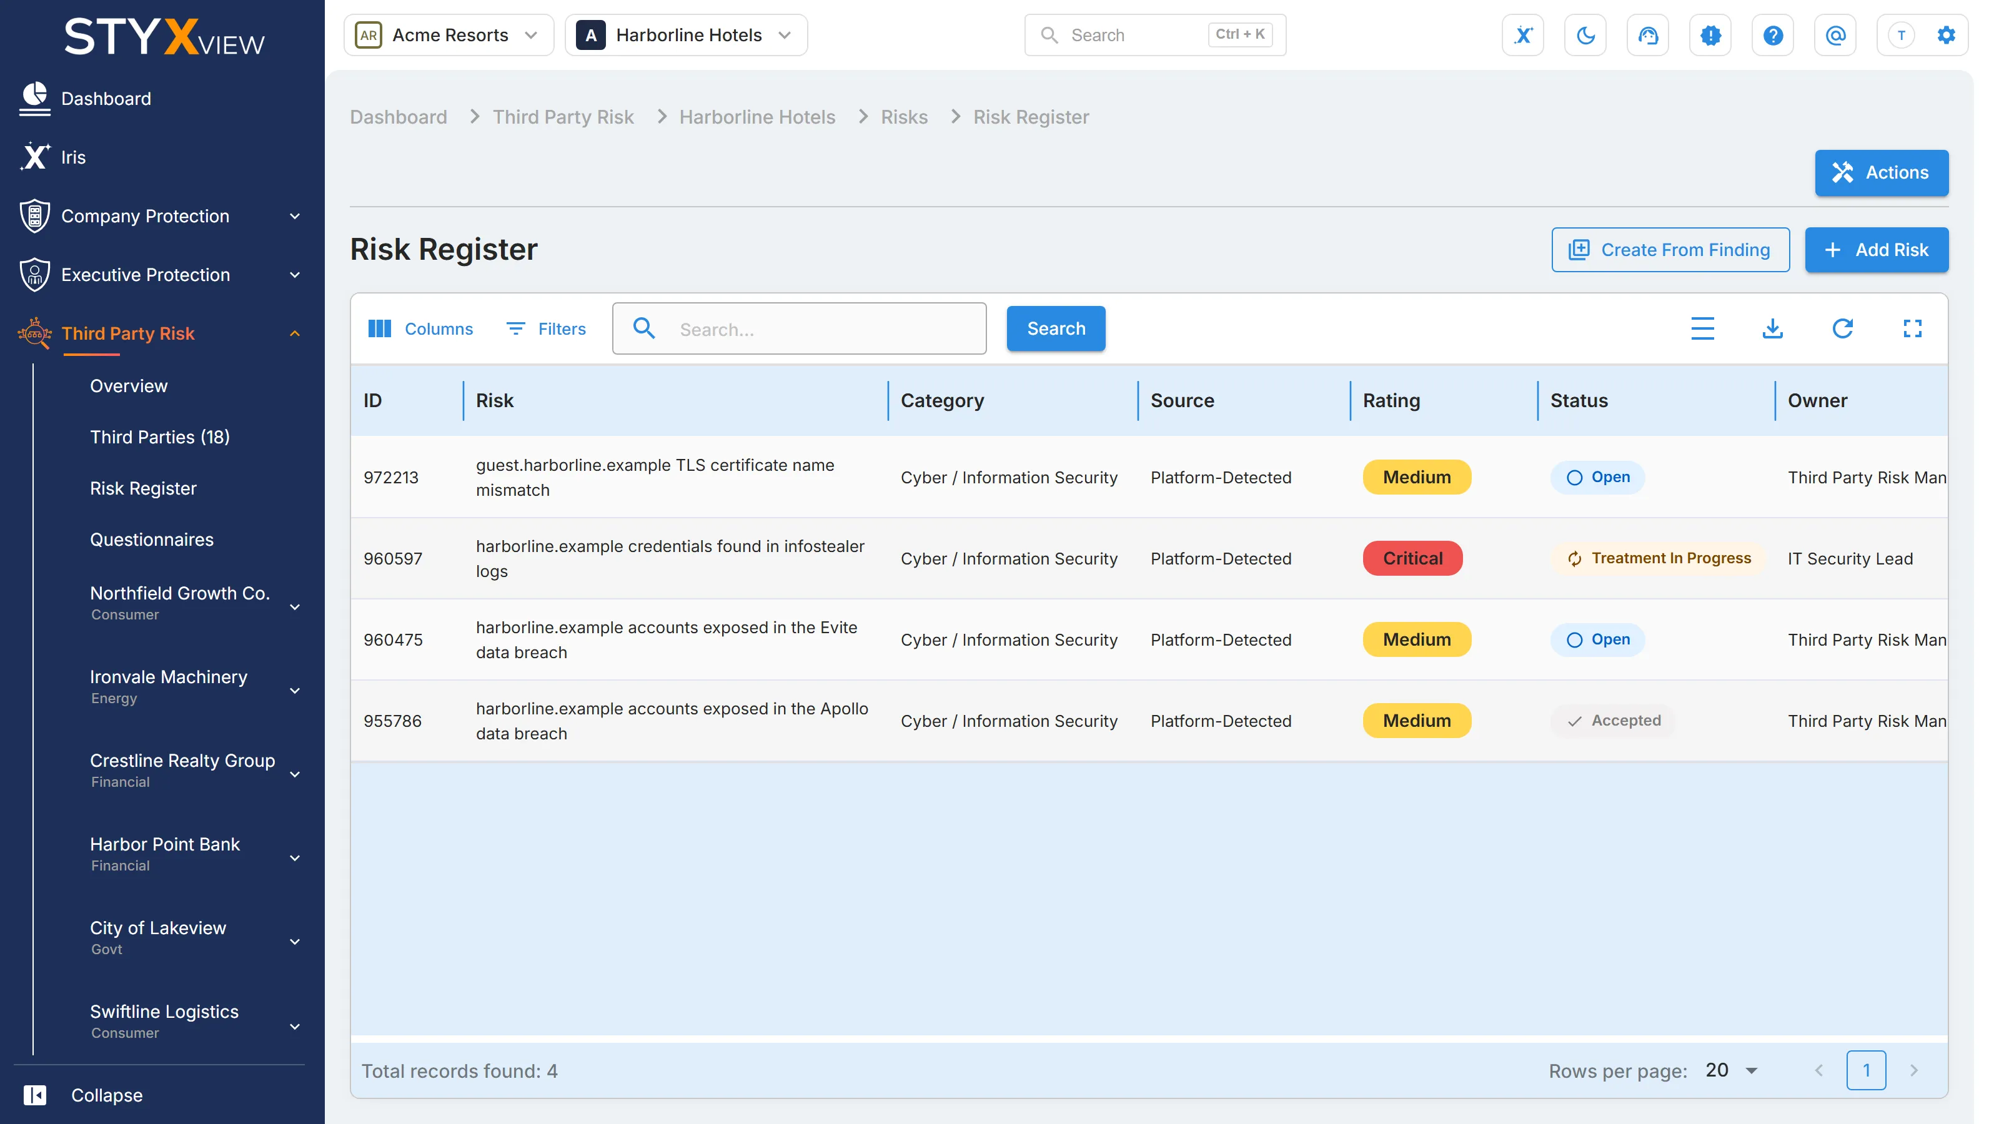Click the Third Party Risk breadcrumb
The height and width of the screenshot is (1124, 1999).
point(563,116)
